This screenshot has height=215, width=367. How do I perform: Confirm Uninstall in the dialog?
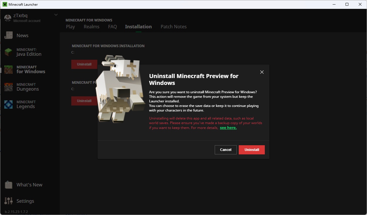(252, 150)
